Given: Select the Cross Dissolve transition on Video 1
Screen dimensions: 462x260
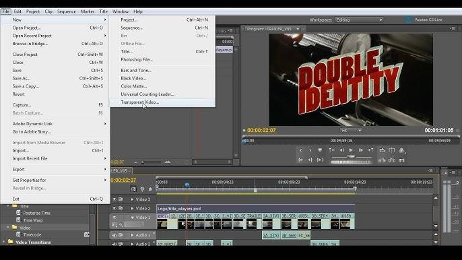Looking at the screenshot, I should point(163,216).
